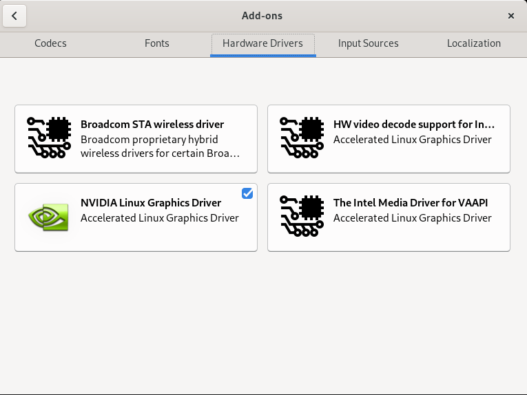Open the Fonts tab

[157, 43]
